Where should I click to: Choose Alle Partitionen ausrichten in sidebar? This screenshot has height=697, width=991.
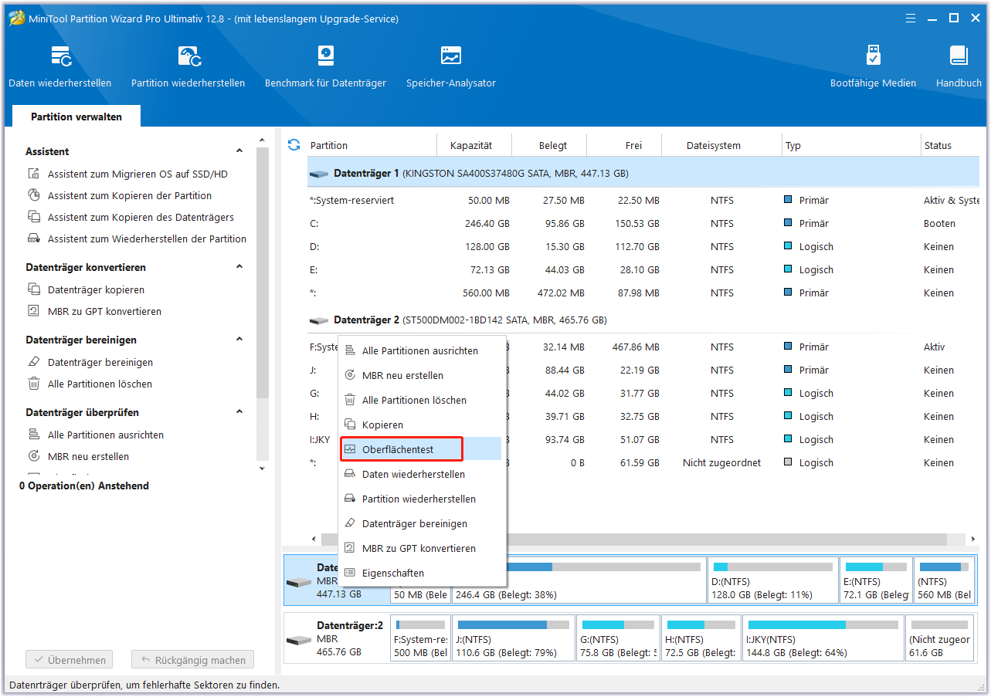click(105, 435)
